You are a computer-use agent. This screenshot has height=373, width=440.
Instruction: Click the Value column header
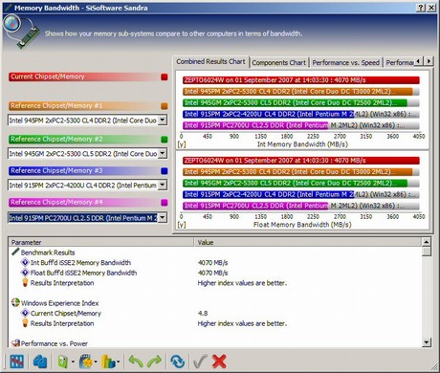[x=307, y=242]
